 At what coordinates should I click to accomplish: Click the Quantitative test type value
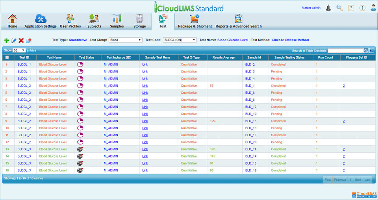(x=78, y=40)
